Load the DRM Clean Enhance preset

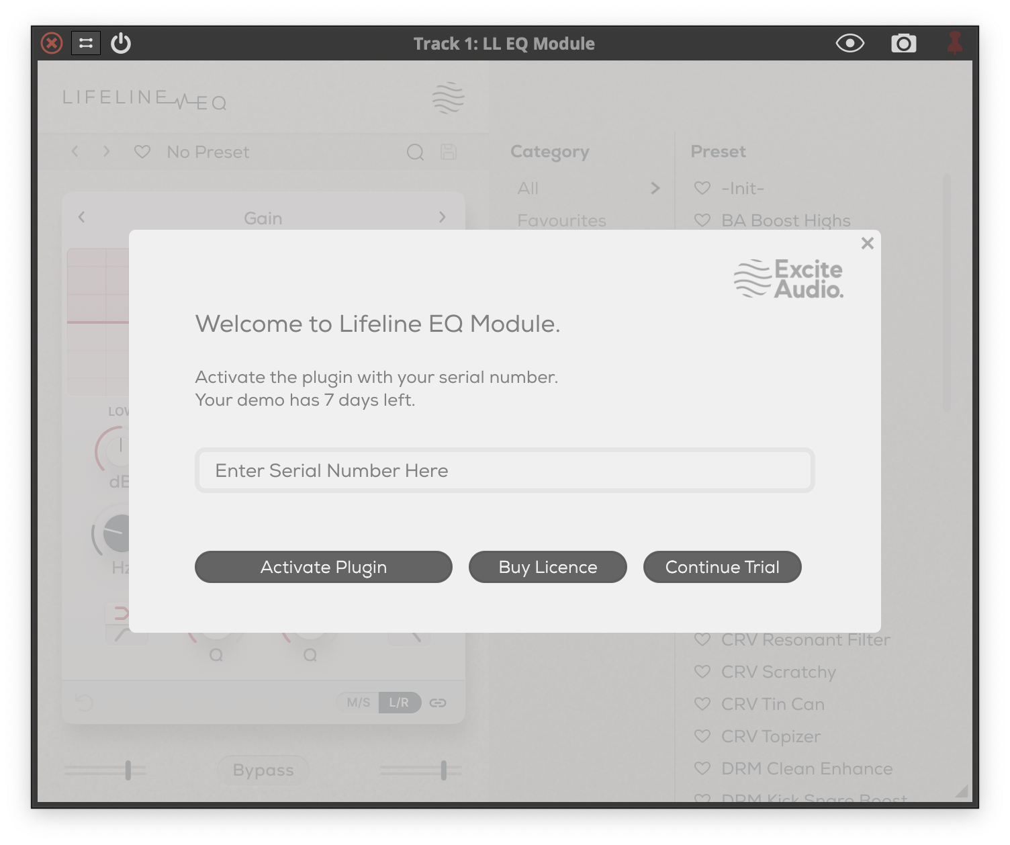[x=807, y=768]
